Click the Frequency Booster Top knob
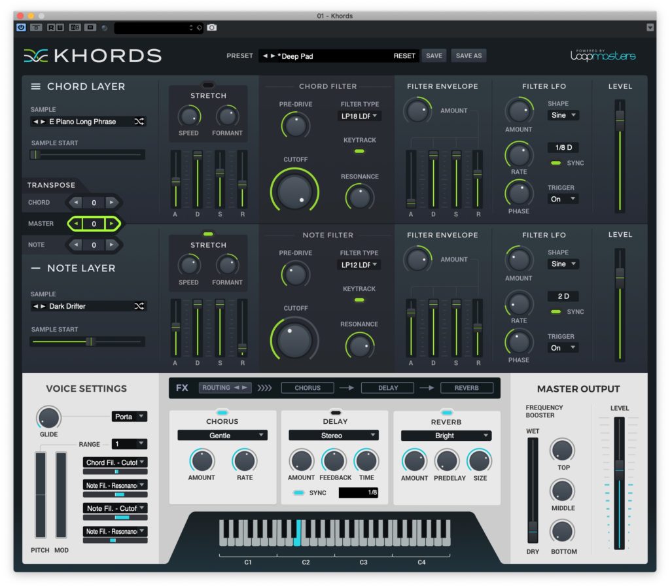This screenshot has width=670, height=588. click(562, 450)
